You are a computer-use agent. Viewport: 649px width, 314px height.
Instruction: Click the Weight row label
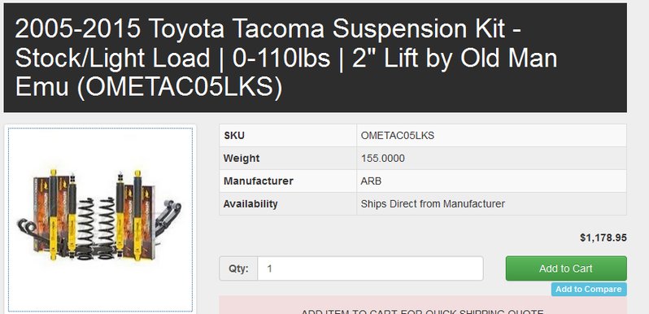click(x=242, y=159)
